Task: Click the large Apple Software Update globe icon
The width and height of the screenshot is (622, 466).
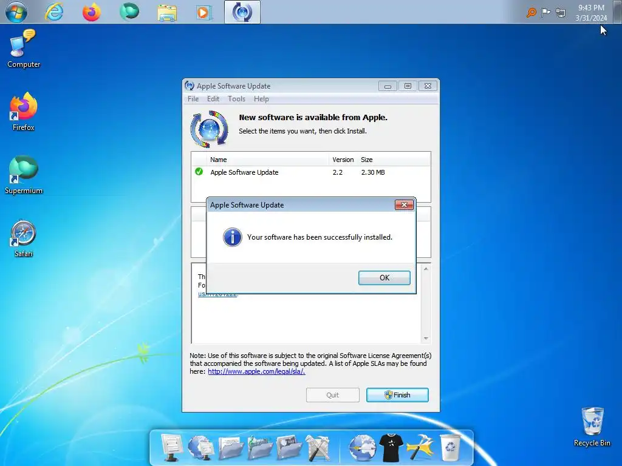Action: click(210, 129)
